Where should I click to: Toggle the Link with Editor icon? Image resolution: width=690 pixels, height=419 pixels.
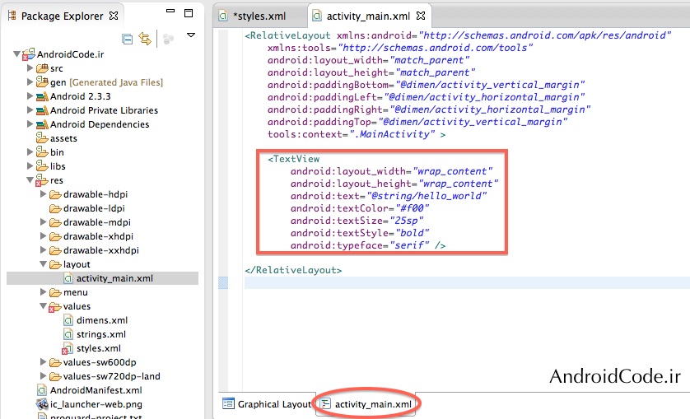[x=146, y=39]
